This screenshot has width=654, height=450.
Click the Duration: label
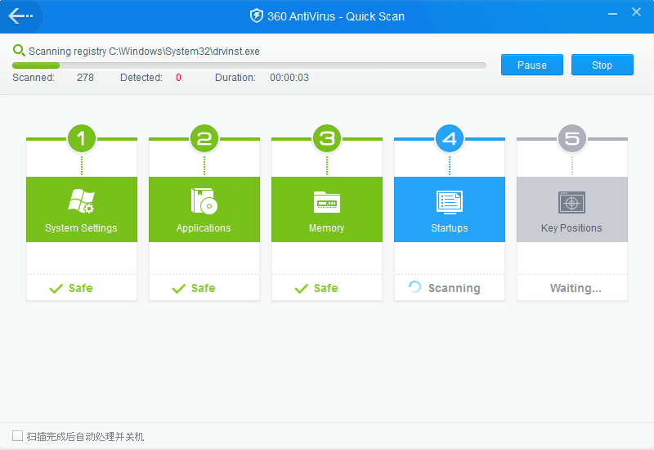[235, 78]
